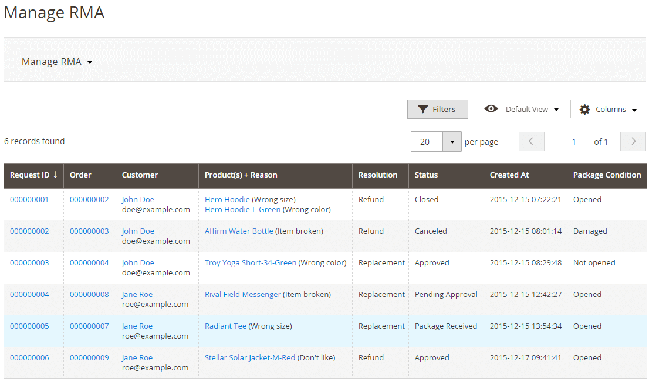Go to next page arrow
The image size is (649, 382).
click(x=633, y=141)
